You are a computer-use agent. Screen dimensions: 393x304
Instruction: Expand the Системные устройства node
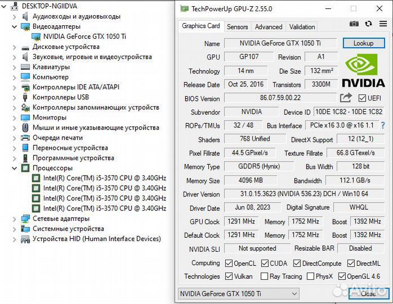coord(15,229)
